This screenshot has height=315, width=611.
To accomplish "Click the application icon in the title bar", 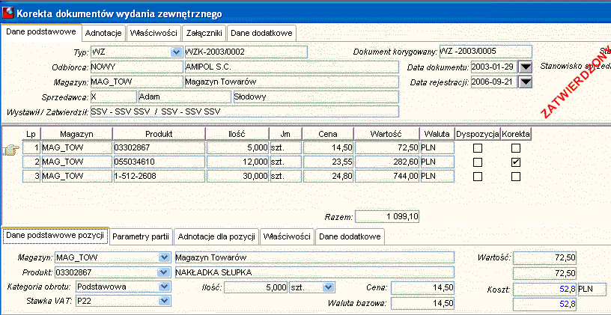I will 8,13.
